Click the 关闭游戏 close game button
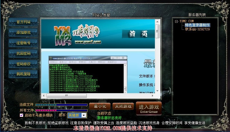This screenshot has width=230, height=132. coord(123,106)
